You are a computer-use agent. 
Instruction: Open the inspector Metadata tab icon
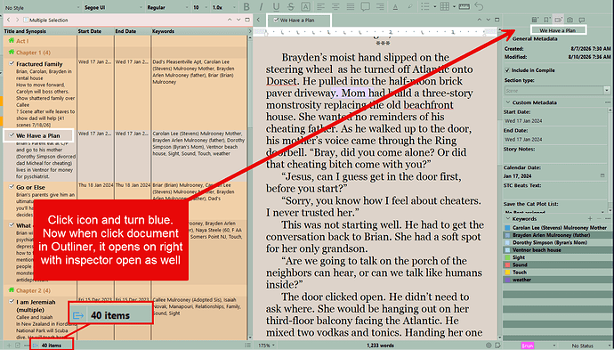[x=559, y=20]
